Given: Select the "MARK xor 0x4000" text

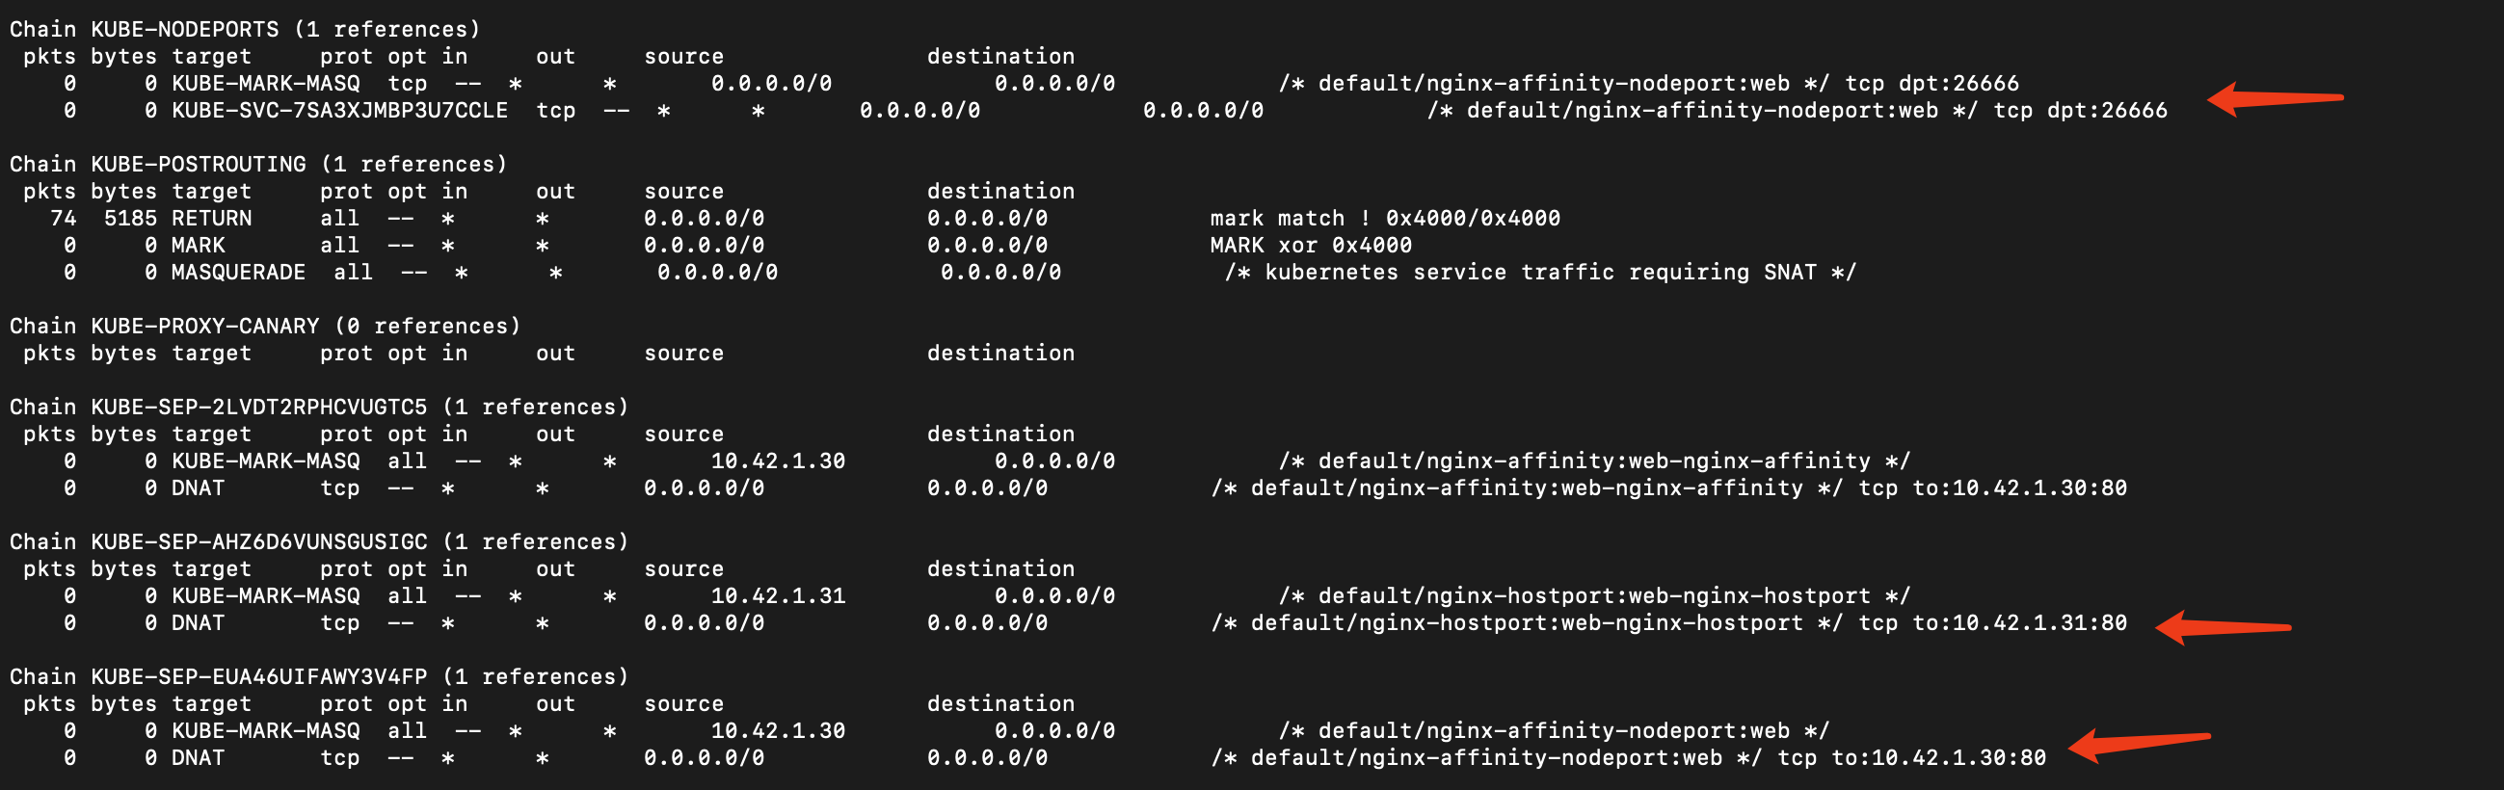Looking at the screenshot, I should click(1311, 246).
